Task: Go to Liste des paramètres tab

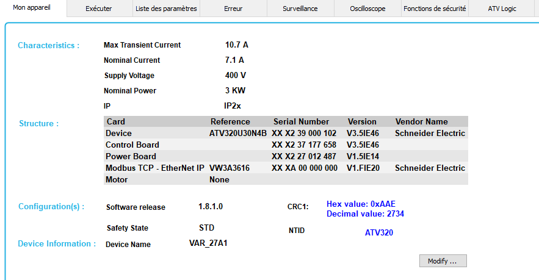Action: pos(166,9)
